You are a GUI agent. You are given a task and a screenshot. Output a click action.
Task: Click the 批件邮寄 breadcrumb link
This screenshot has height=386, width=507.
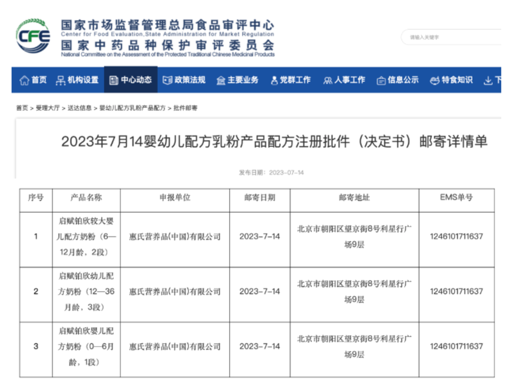[185, 108]
